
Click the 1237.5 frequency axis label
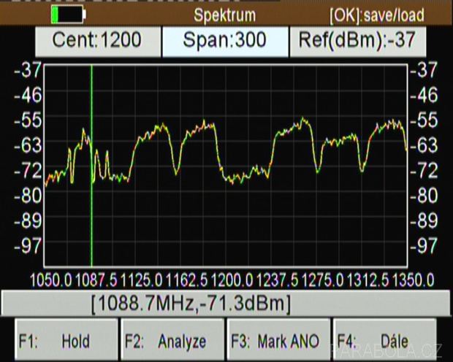click(278, 280)
